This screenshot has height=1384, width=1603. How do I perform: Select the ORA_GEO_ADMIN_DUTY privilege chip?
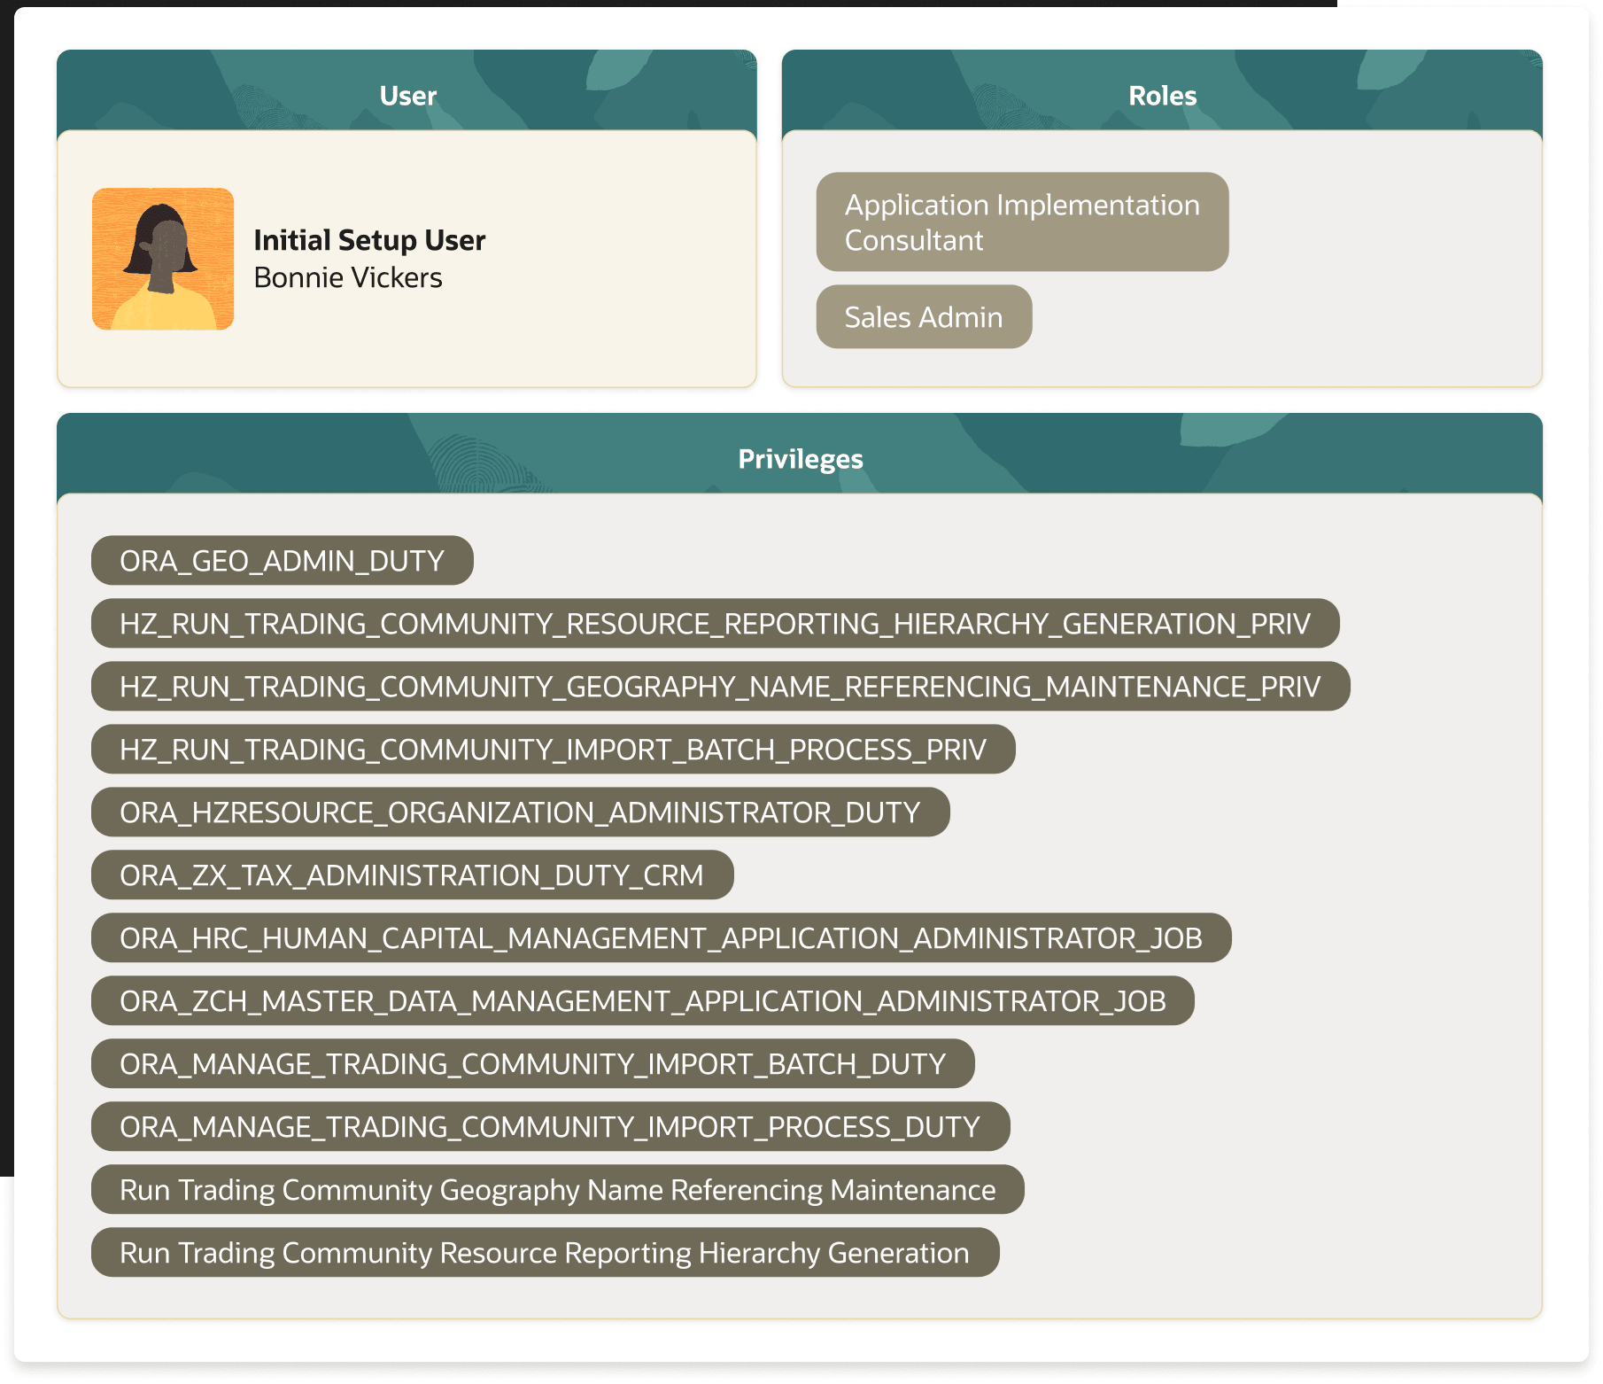click(281, 560)
